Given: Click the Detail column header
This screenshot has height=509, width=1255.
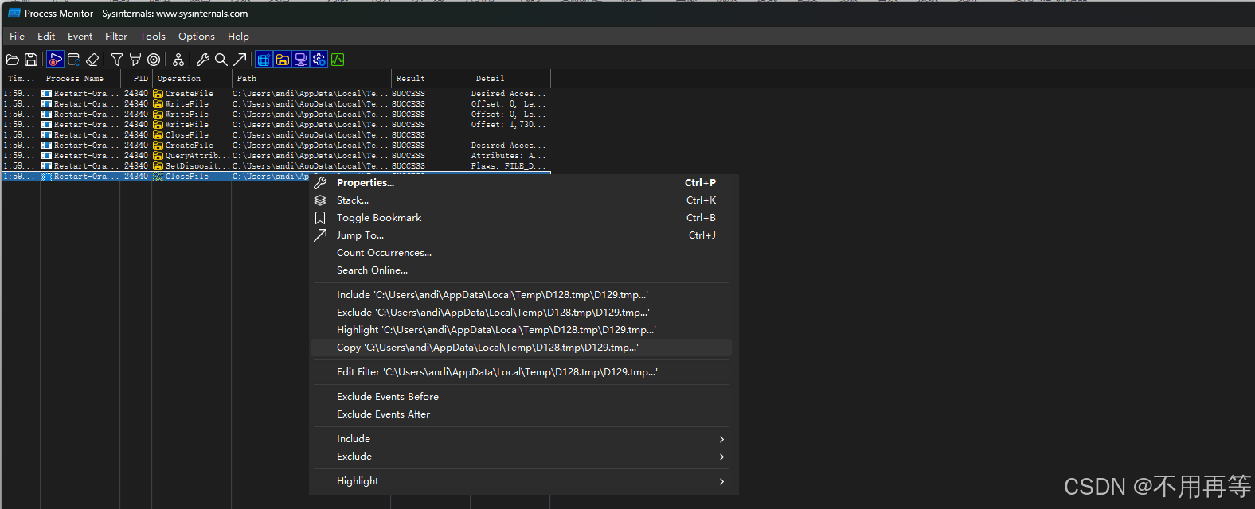Looking at the screenshot, I should coord(510,79).
